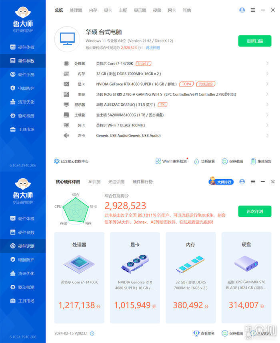This screenshot has width=280, height=343.
Task: Click 生成报告 to generate report
Action: click(261, 161)
